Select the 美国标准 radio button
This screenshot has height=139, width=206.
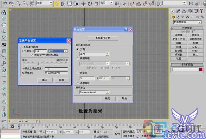coord(78,58)
